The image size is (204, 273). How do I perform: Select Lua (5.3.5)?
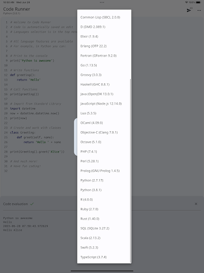pyautogui.click(x=104, y=113)
